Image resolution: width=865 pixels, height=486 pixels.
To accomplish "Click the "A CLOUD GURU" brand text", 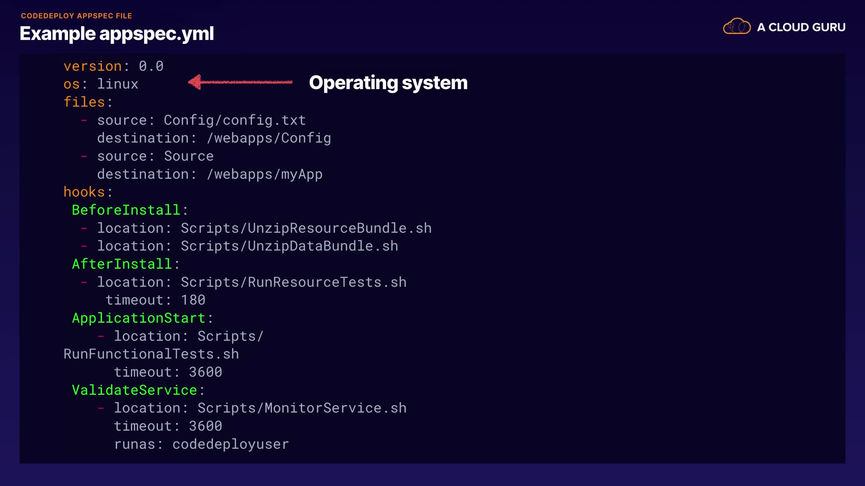I will pos(801,27).
